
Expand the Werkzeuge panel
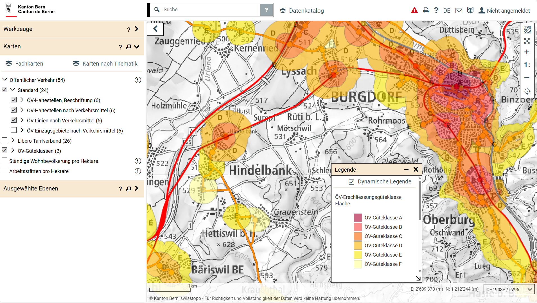(137, 29)
